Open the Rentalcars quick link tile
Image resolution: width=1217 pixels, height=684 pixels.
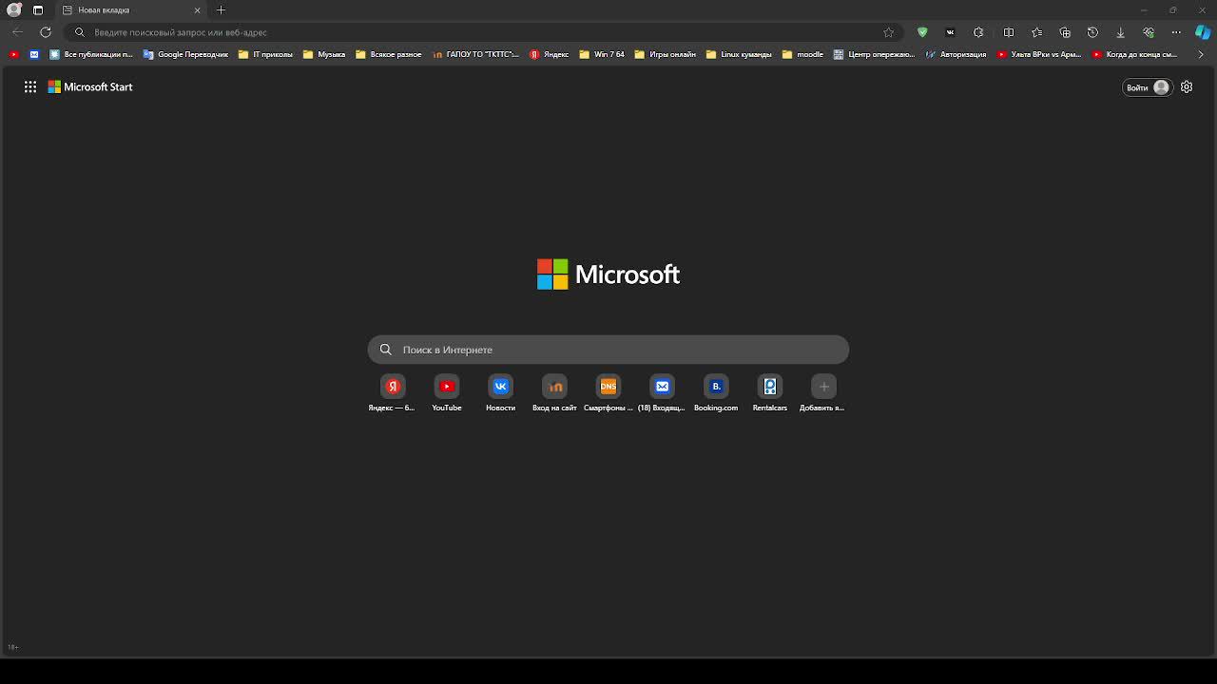[770, 392]
